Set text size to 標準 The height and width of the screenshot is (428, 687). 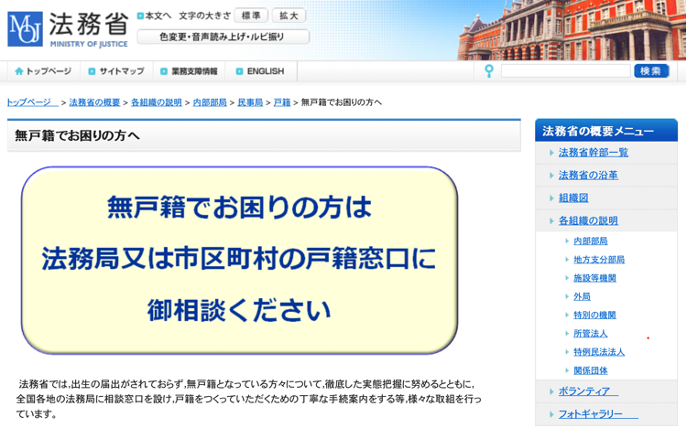251,16
